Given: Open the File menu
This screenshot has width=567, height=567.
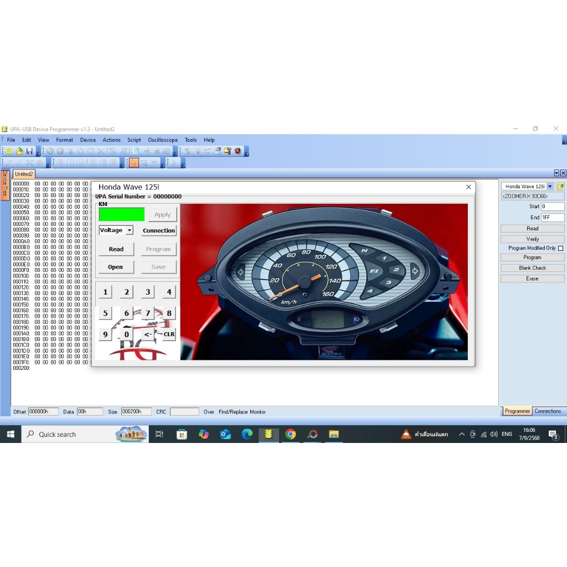Looking at the screenshot, I should [x=11, y=140].
